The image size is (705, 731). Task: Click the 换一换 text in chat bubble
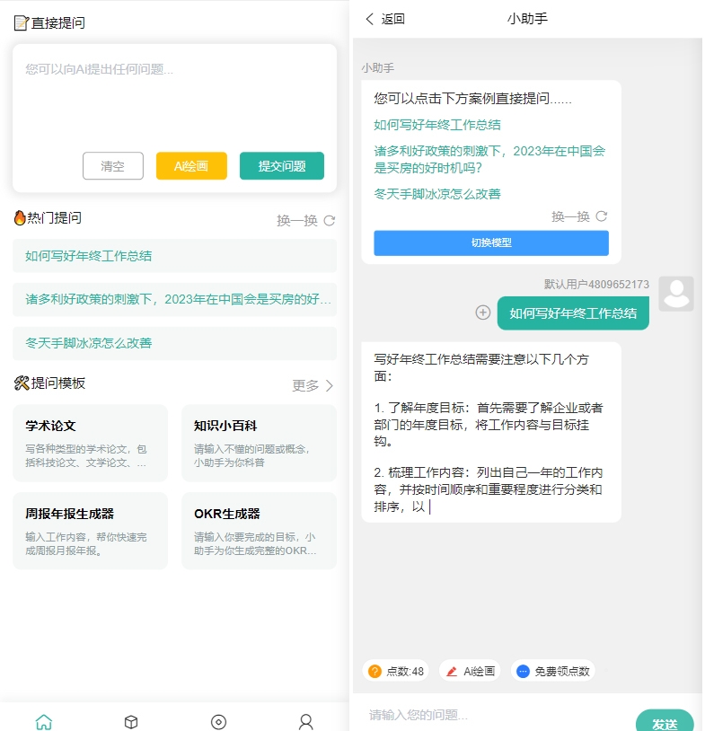(570, 216)
